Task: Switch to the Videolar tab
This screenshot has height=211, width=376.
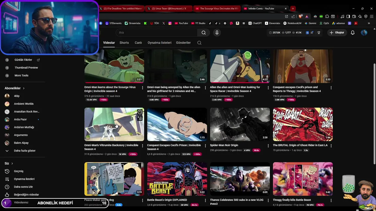Action: pyautogui.click(x=109, y=43)
